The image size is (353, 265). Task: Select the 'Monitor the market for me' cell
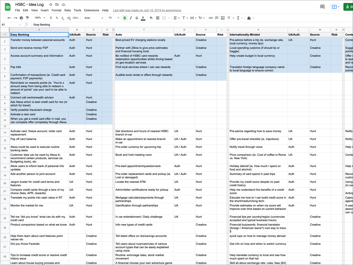coord(39,209)
